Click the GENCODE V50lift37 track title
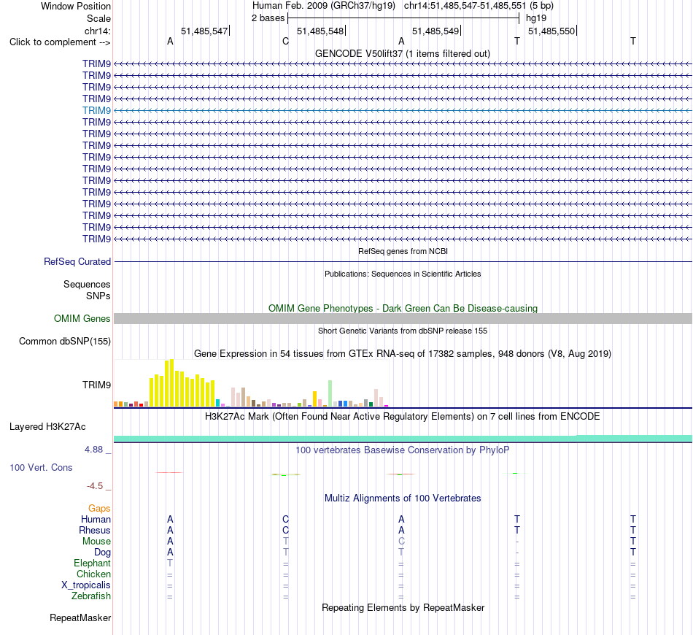The image size is (693, 635). [x=403, y=53]
